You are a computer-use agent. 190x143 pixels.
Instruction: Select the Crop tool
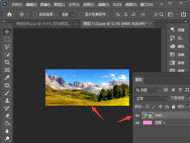(7, 62)
